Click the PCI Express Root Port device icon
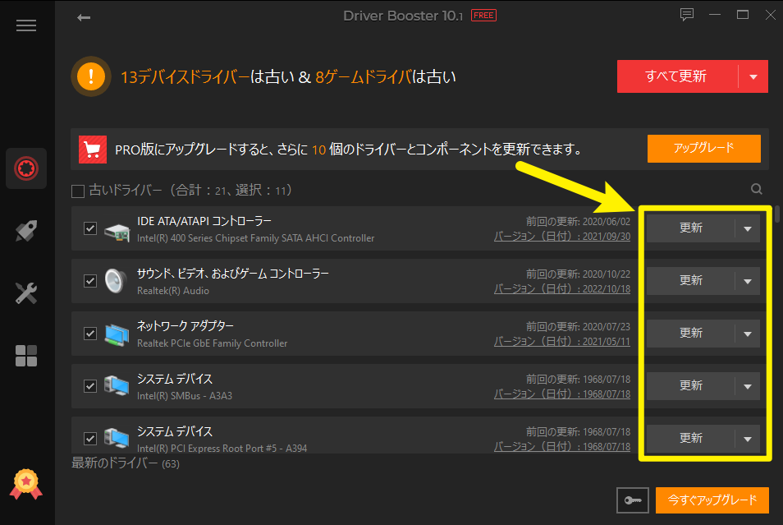This screenshot has width=783, height=525. point(117,438)
